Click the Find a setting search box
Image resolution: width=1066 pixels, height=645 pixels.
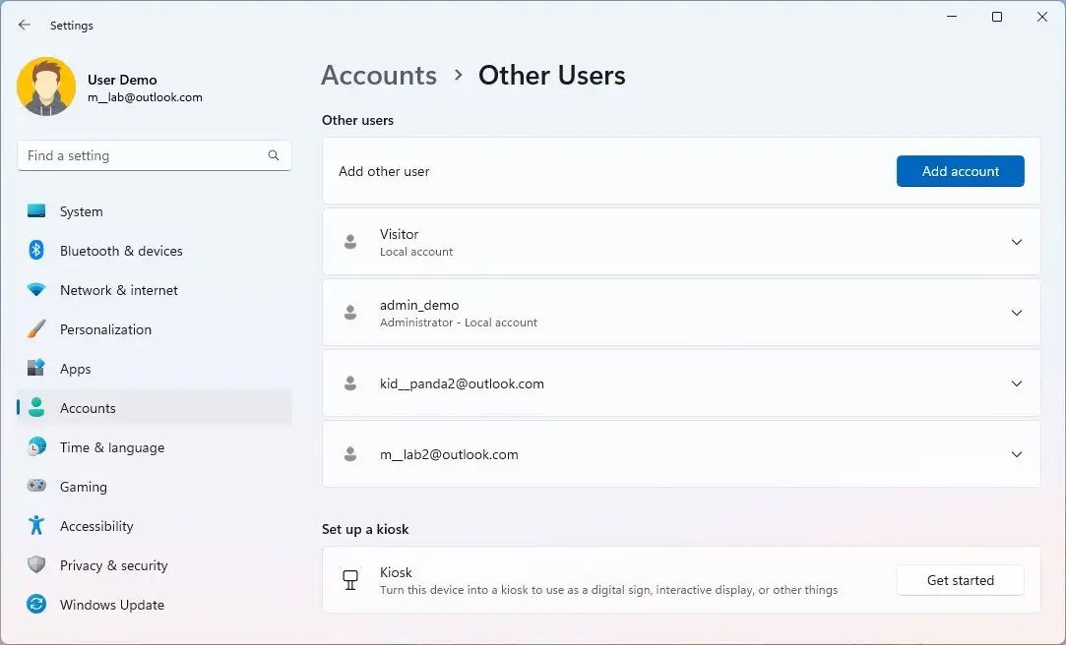(143, 155)
